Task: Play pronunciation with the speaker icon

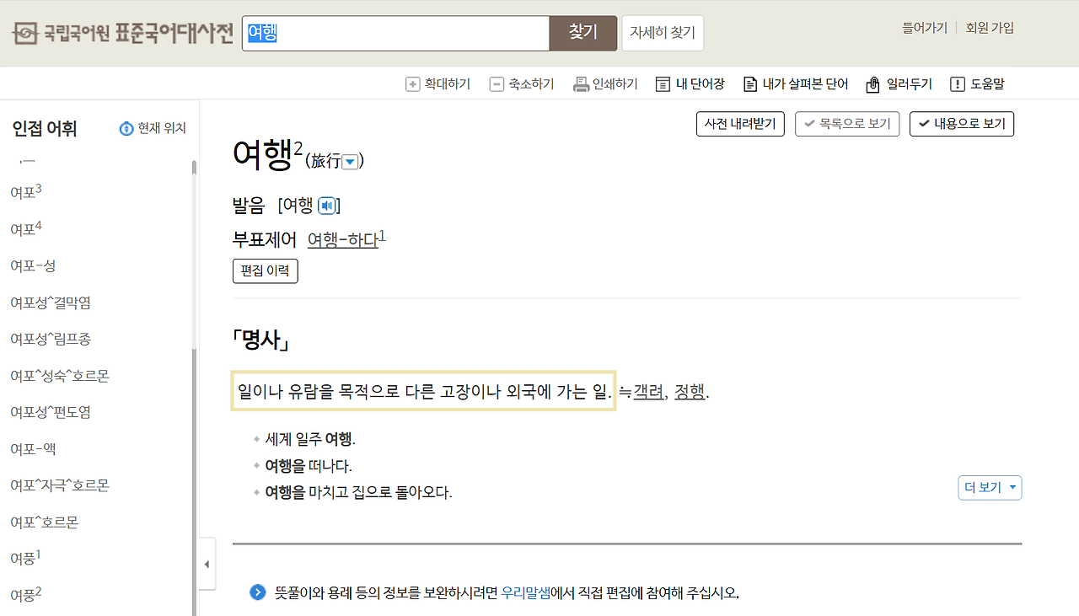Action: coord(327,205)
